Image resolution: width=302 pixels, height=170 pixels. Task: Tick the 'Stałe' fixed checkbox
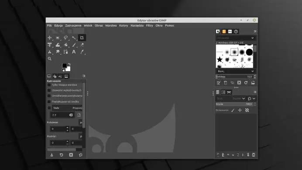[49, 108]
